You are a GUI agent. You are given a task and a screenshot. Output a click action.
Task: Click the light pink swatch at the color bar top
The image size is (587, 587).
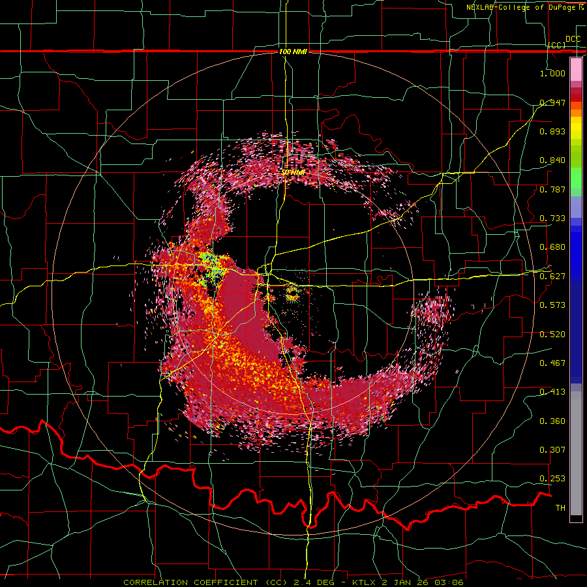tap(576, 69)
